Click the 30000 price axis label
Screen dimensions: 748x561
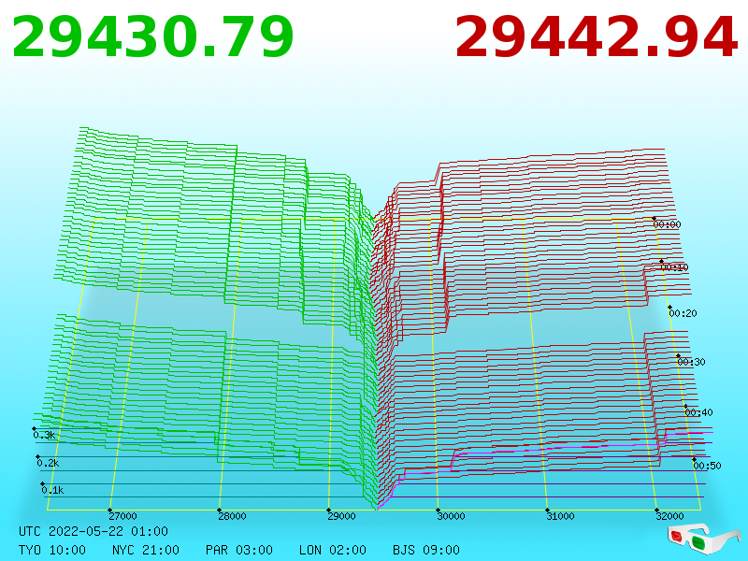click(x=451, y=516)
